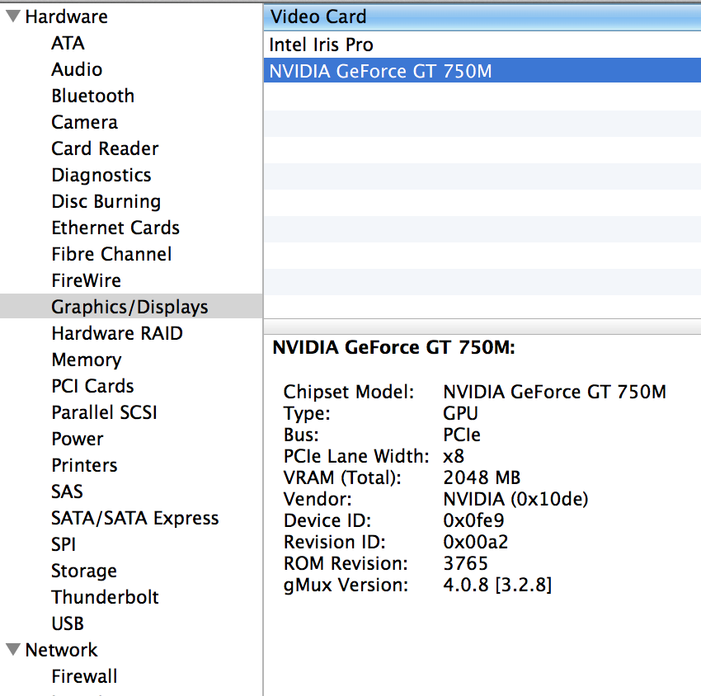Screen dimensions: 701x696
Task: Click the Vendor label
Action: (x=318, y=499)
